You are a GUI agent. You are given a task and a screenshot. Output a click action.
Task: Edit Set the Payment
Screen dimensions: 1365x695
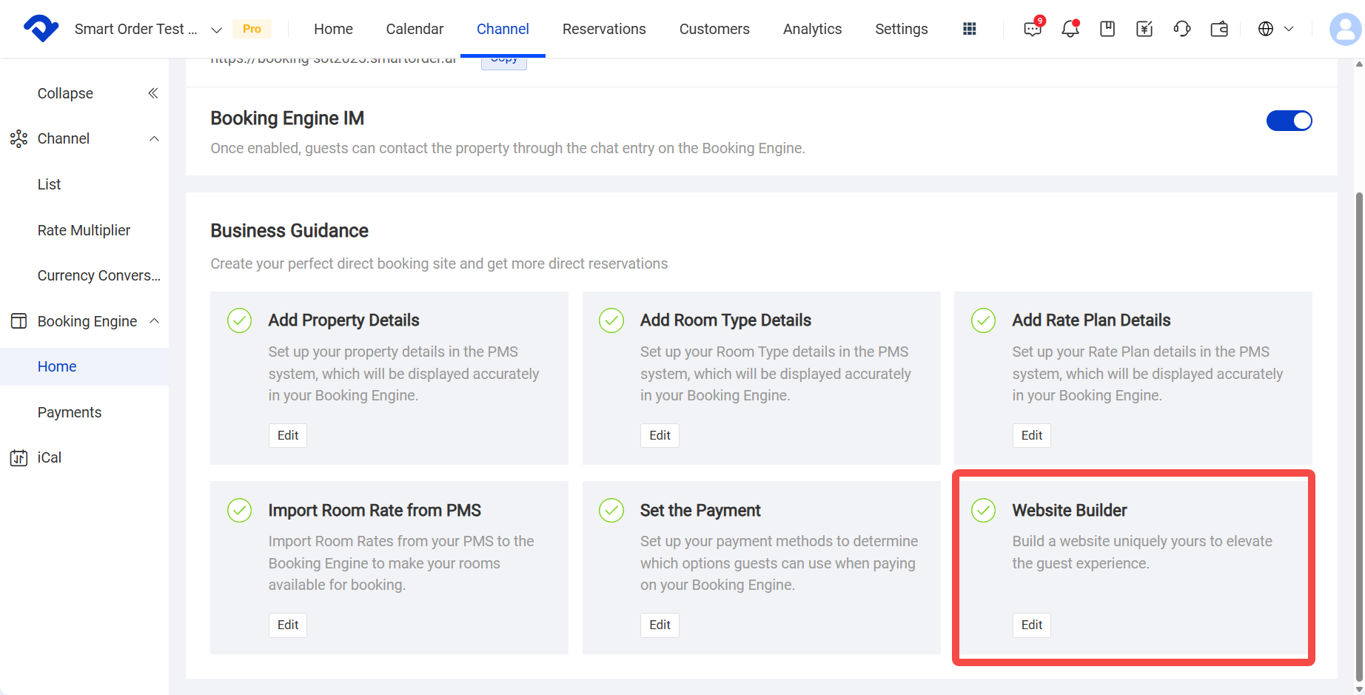point(660,625)
